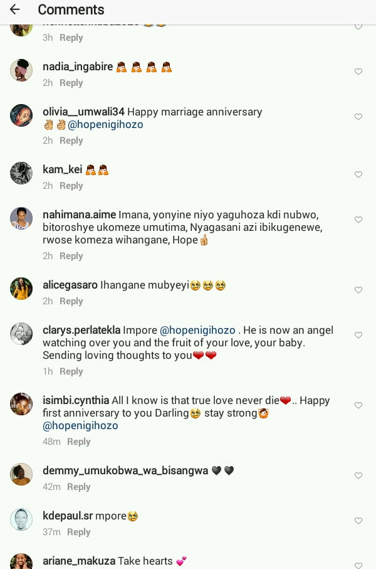Viewport: 376px width, 569px height.
Task: Open isimbi.cynthia's profile avatar
Action: point(21,404)
